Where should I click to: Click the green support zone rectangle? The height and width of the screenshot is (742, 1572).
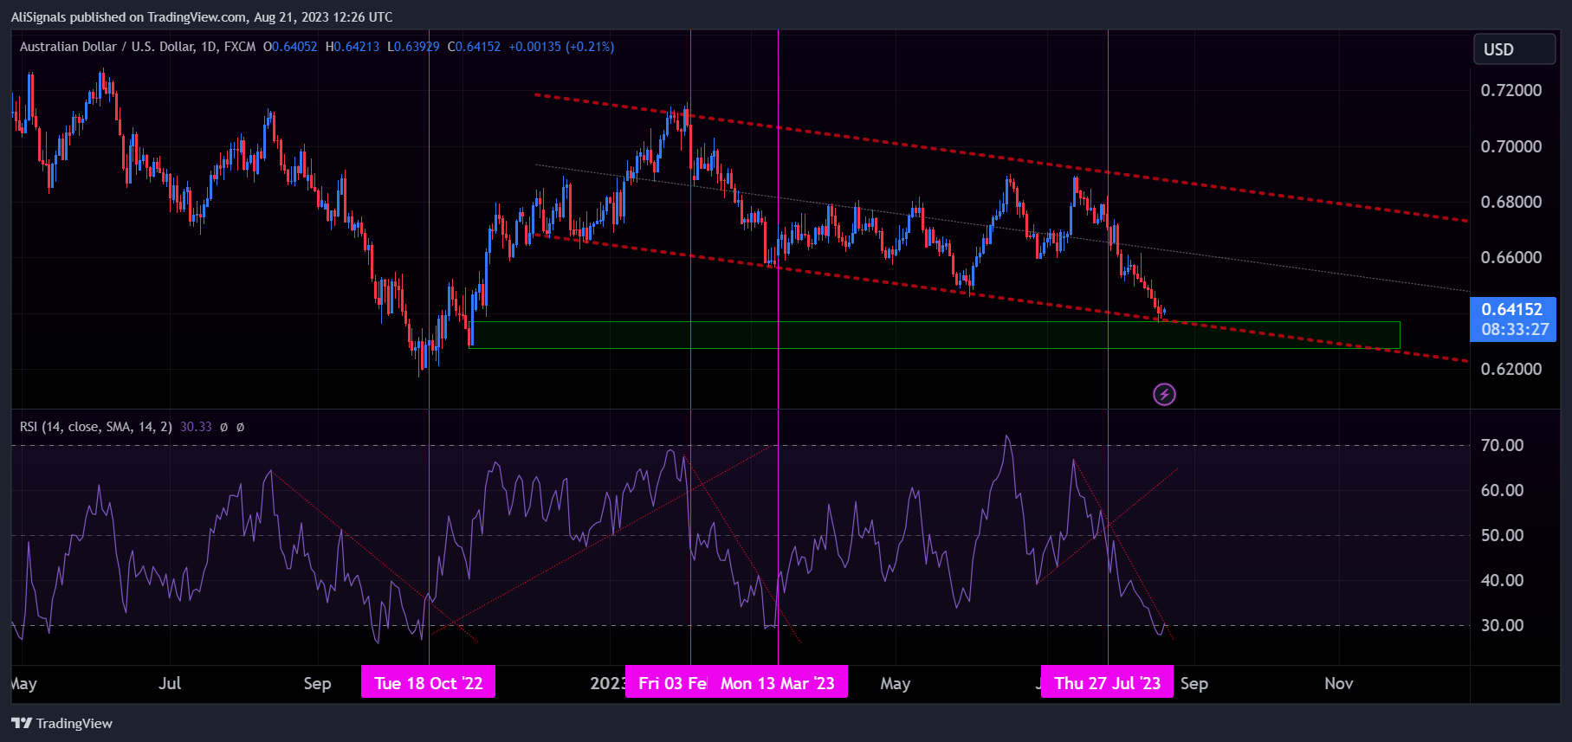point(935,335)
